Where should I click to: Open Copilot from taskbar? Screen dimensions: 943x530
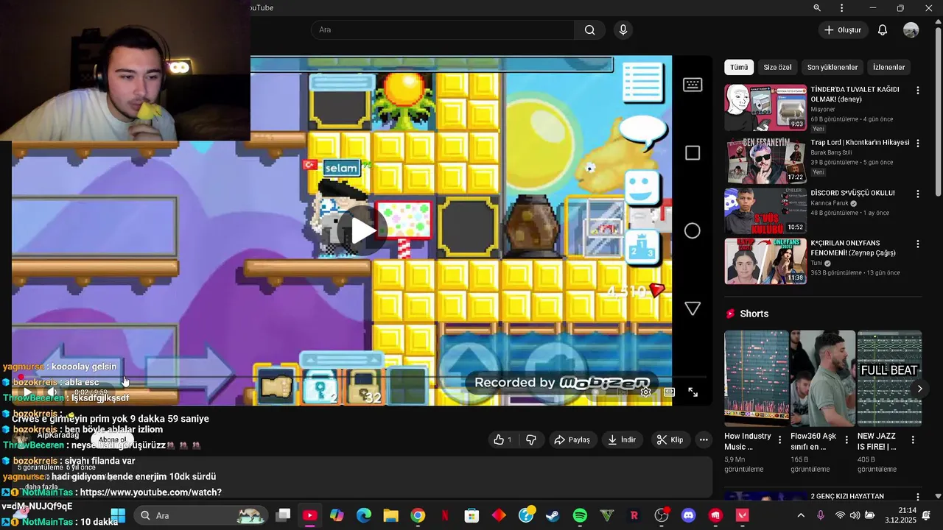[337, 515]
